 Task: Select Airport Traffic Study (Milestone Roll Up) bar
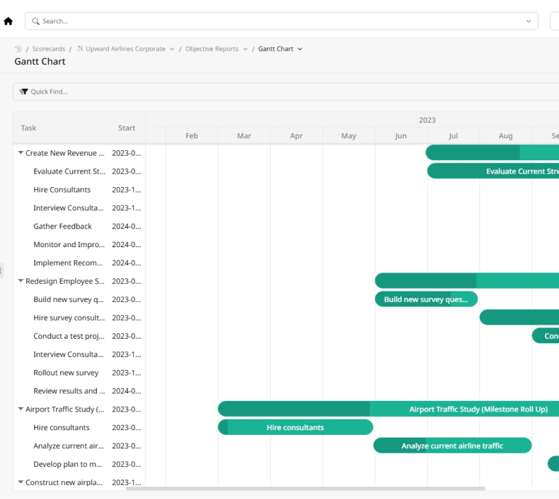(x=388, y=409)
